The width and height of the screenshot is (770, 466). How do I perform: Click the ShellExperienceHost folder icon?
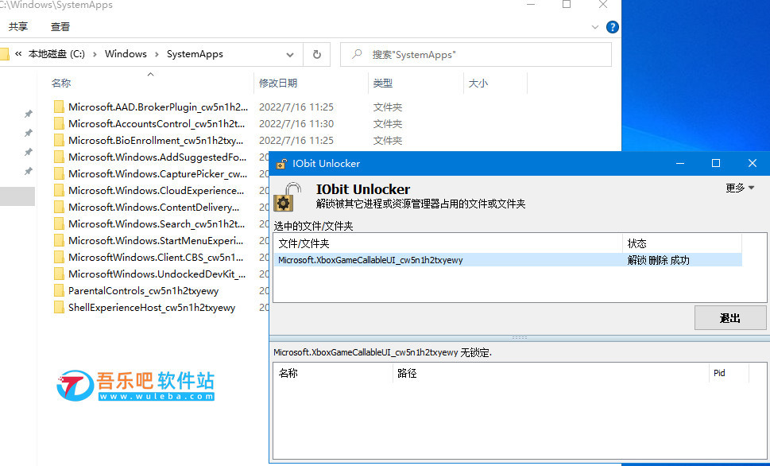(59, 308)
